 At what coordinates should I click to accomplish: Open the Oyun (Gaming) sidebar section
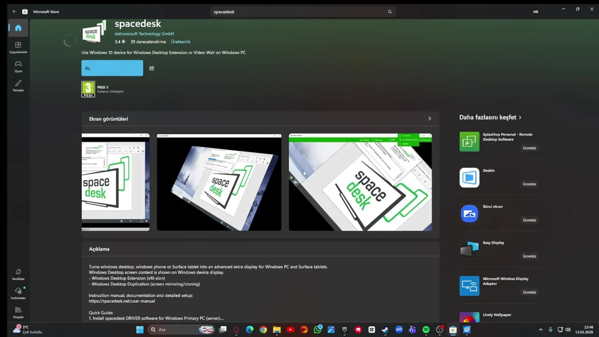point(18,66)
